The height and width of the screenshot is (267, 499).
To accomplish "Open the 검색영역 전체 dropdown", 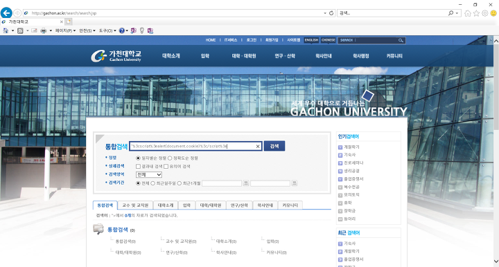I will 149,174.
